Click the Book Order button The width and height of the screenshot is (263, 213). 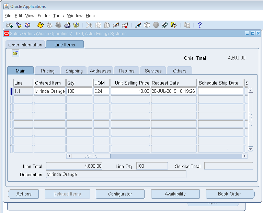tap(230, 194)
